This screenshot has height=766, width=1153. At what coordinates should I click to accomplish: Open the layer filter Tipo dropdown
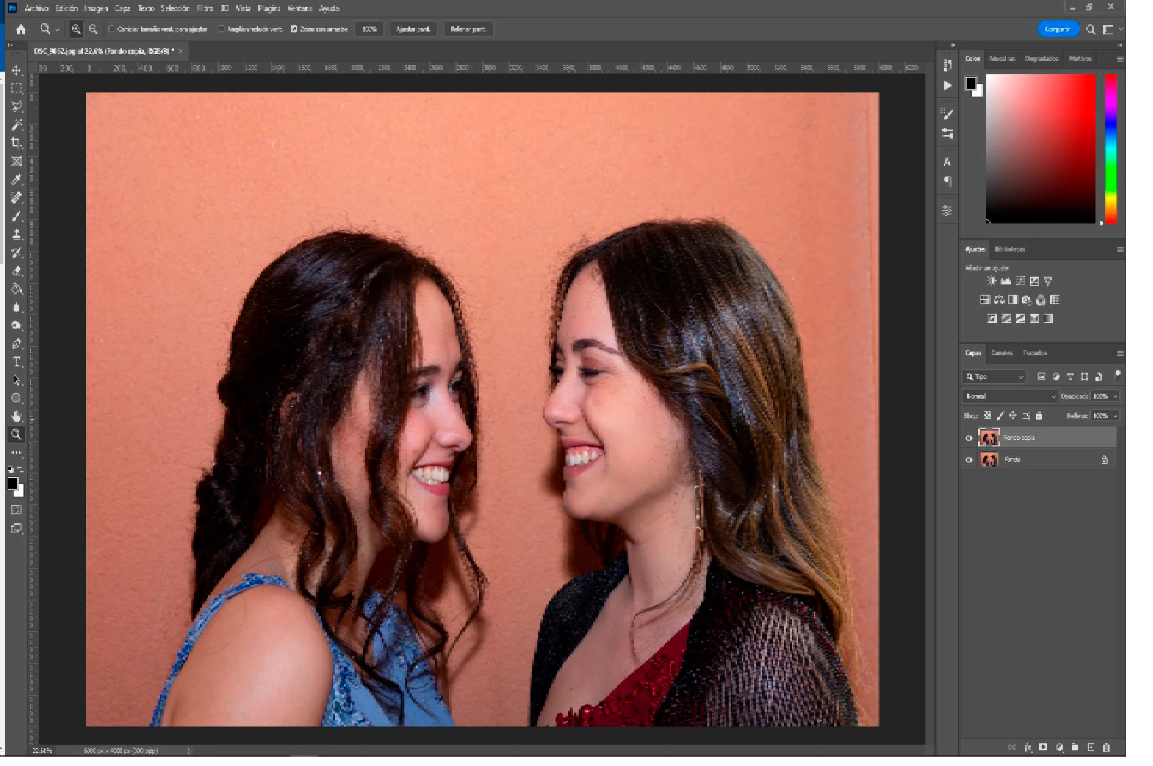click(994, 377)
